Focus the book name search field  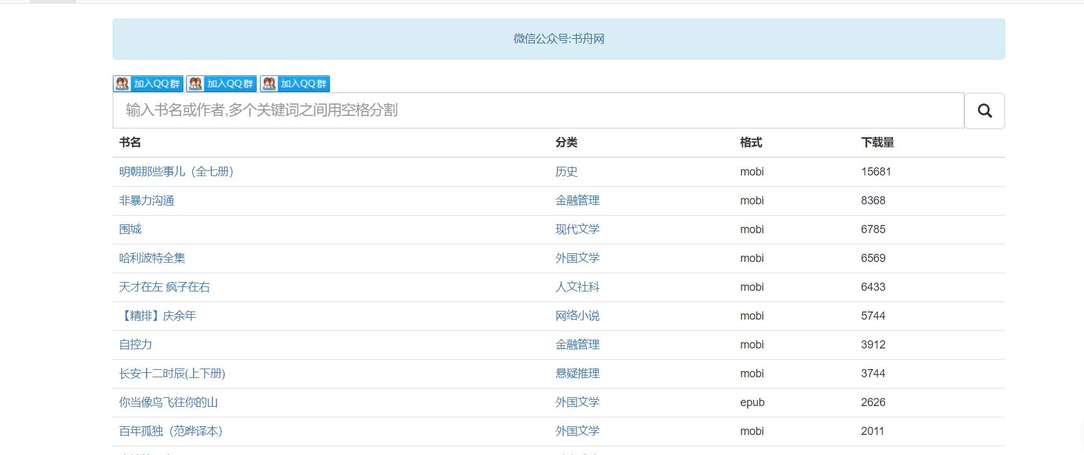pyautogui.click(x=538, y=110)
